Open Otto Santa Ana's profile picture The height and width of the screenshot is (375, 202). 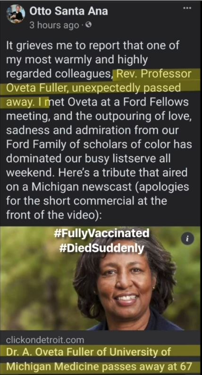16,14
